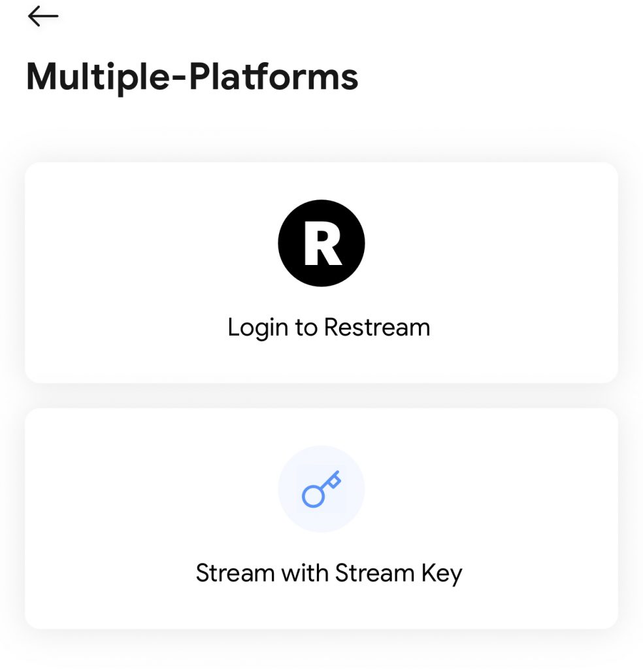Click the Login to Restream label
This screenshot has height=670, width=643.
329,328
